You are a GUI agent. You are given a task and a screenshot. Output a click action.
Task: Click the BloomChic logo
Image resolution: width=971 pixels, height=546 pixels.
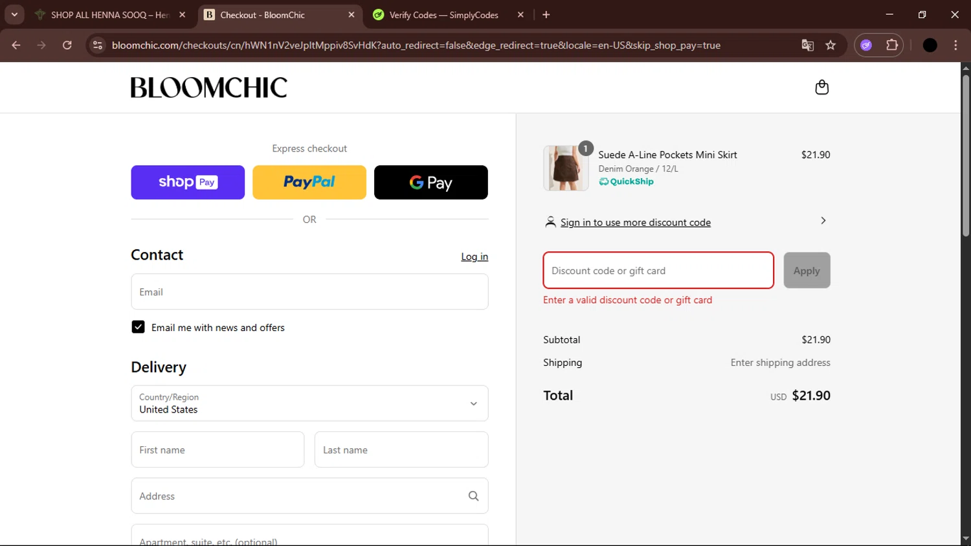[209, 87]
